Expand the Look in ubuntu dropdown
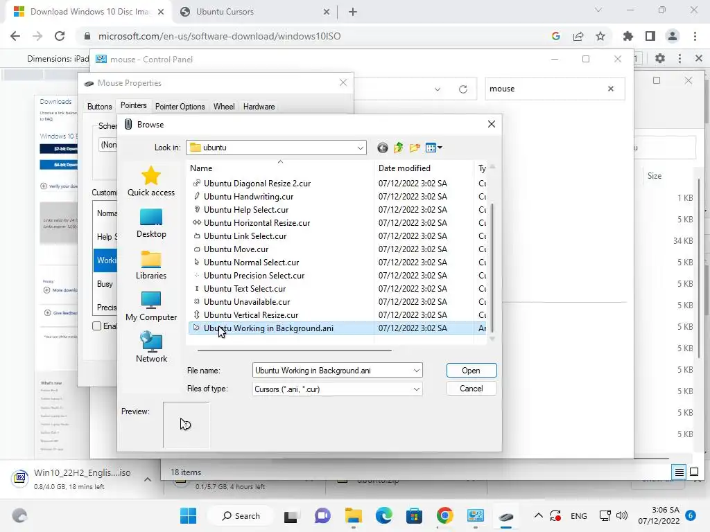This screenshot has height=532, width=710. click(x=361, y=148)
